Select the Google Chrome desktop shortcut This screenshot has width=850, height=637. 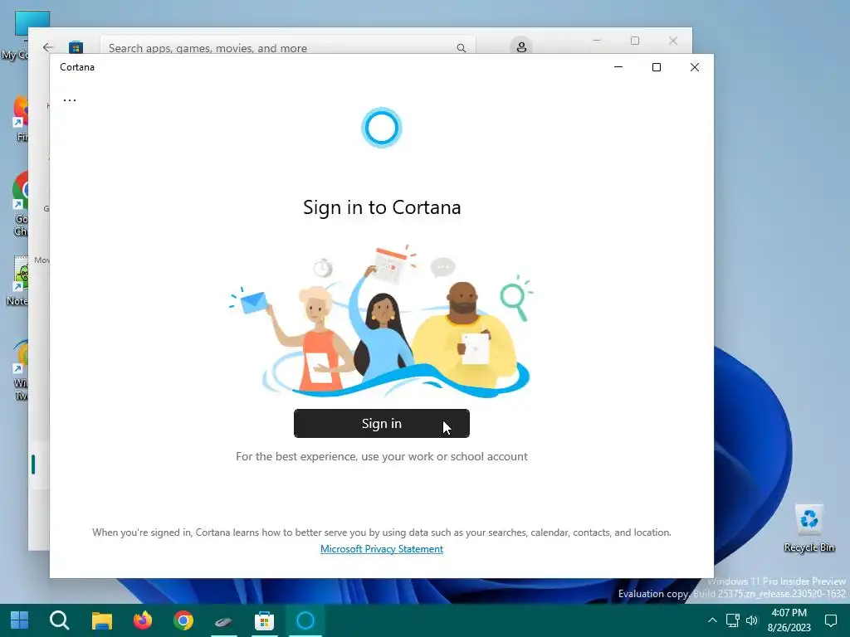tap(21, 204)
